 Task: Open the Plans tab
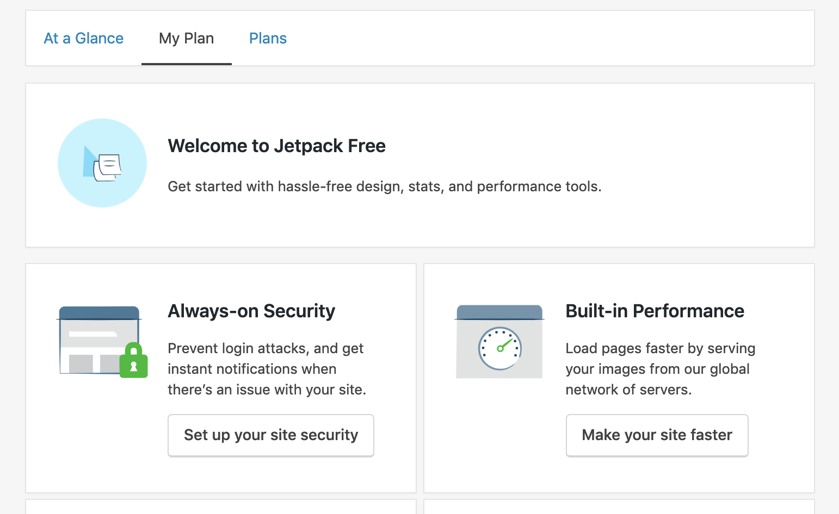click(268, 39)
